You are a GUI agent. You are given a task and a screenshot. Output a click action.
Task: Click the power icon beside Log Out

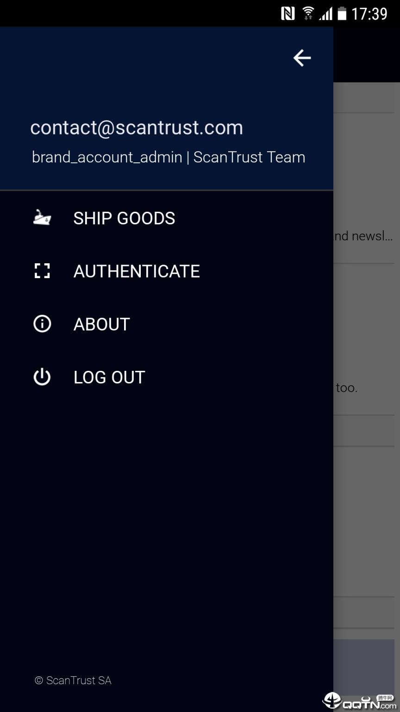(42, 377)
